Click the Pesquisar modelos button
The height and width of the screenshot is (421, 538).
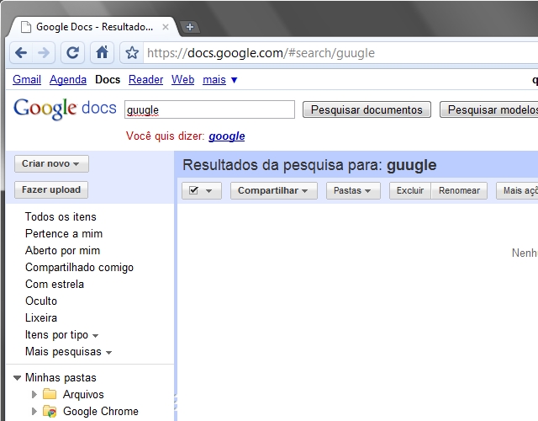[x=489, y=109]
